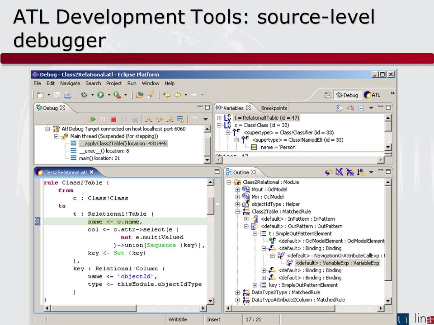Screen dimensions: 434x325
Task: Click the Show Type Names icon in Variables
Action: [x=340, y=108]
